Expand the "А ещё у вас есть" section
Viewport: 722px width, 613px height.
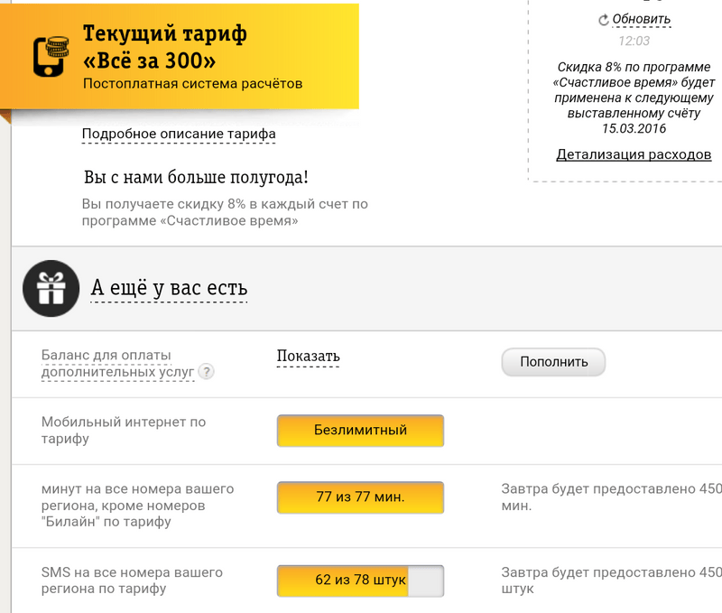[169, 288]
